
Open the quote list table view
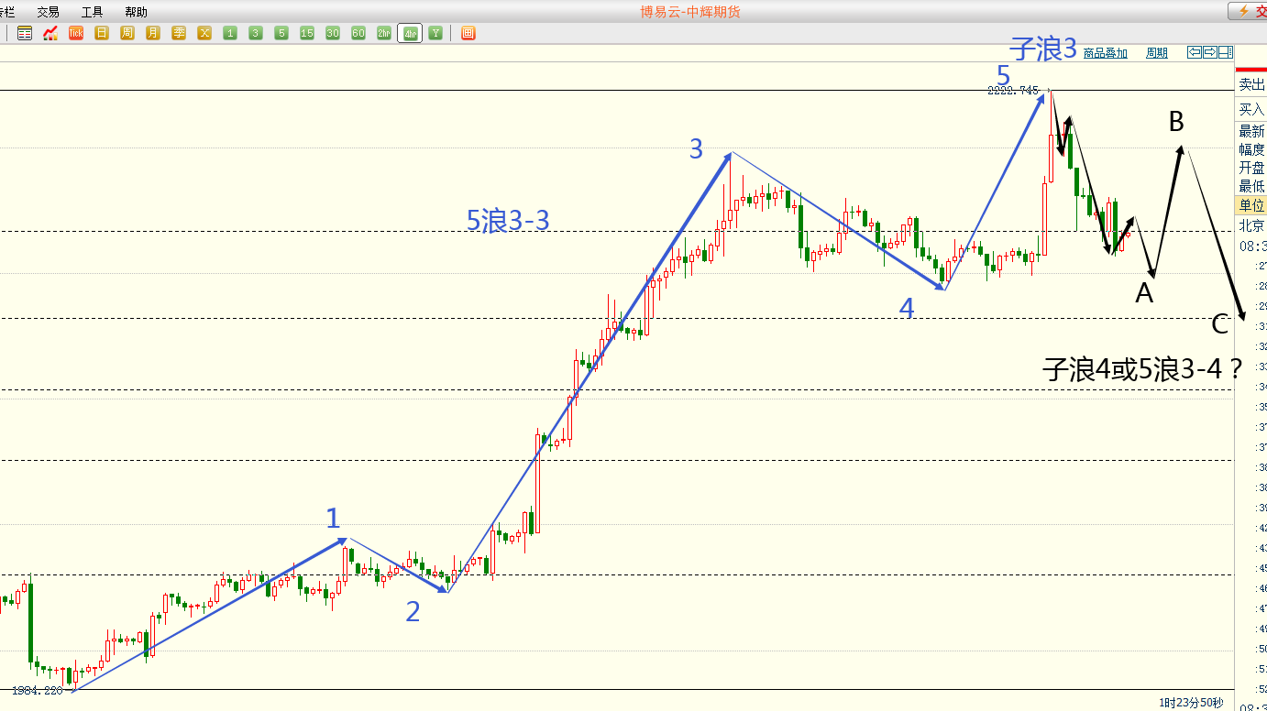pyautogui.click(x=25, y=33)
